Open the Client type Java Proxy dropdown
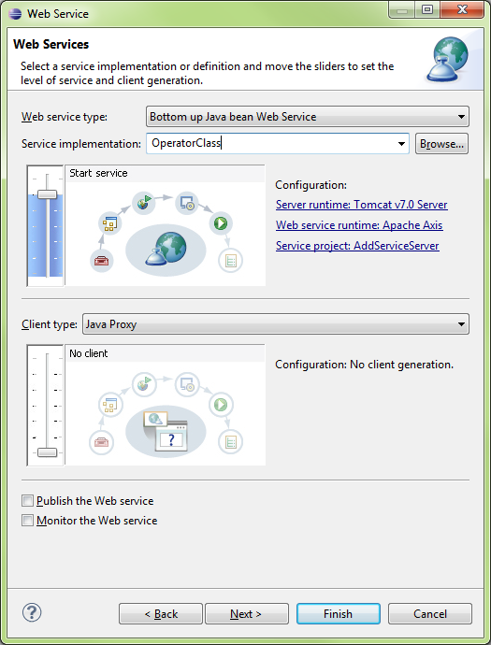The width and height of the screenshot is (491, 645). (x=275, y=324)
